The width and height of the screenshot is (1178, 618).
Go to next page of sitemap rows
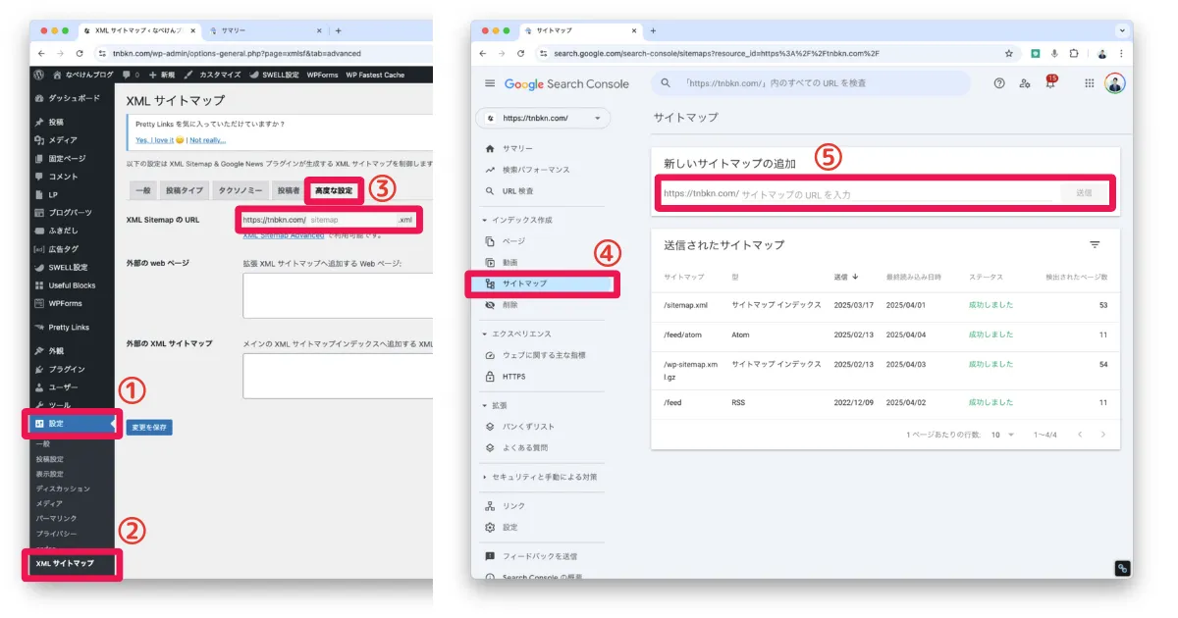pyautogui.click(x=1103, y=434)
